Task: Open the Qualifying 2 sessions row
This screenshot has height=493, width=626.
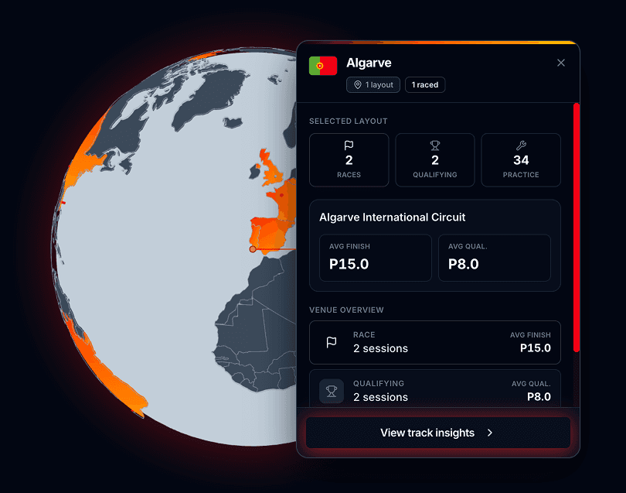Action: [435, 389]
